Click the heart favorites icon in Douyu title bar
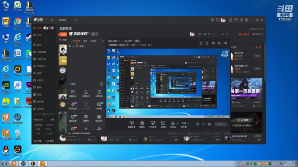This screenshot has width=298, height=167. point(217,20)
